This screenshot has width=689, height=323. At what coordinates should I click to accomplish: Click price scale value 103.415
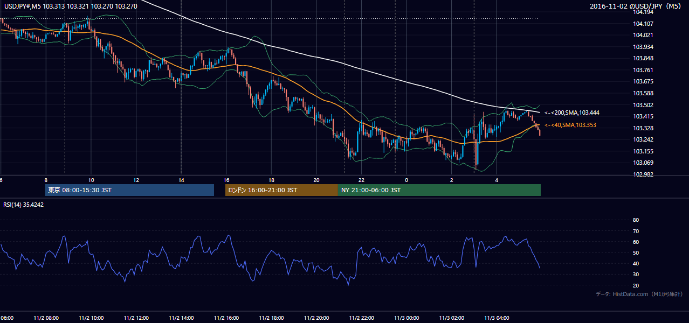pos(643,116)
